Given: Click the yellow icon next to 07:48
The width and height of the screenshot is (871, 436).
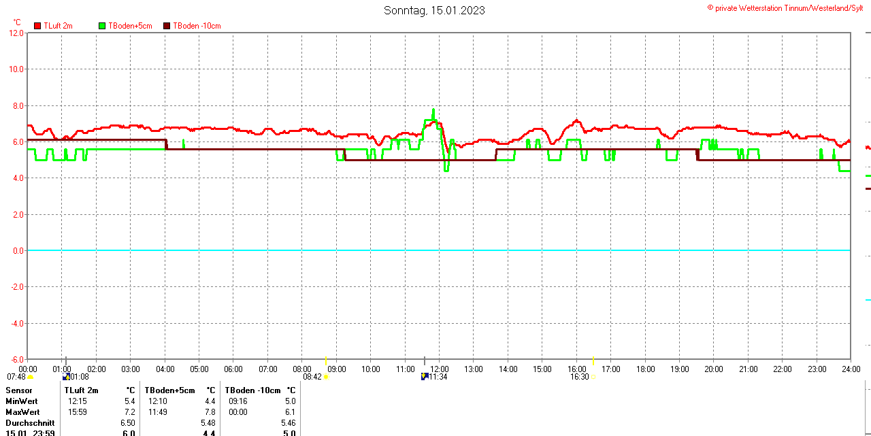Looking at the screenshot, I should point(30,377).
